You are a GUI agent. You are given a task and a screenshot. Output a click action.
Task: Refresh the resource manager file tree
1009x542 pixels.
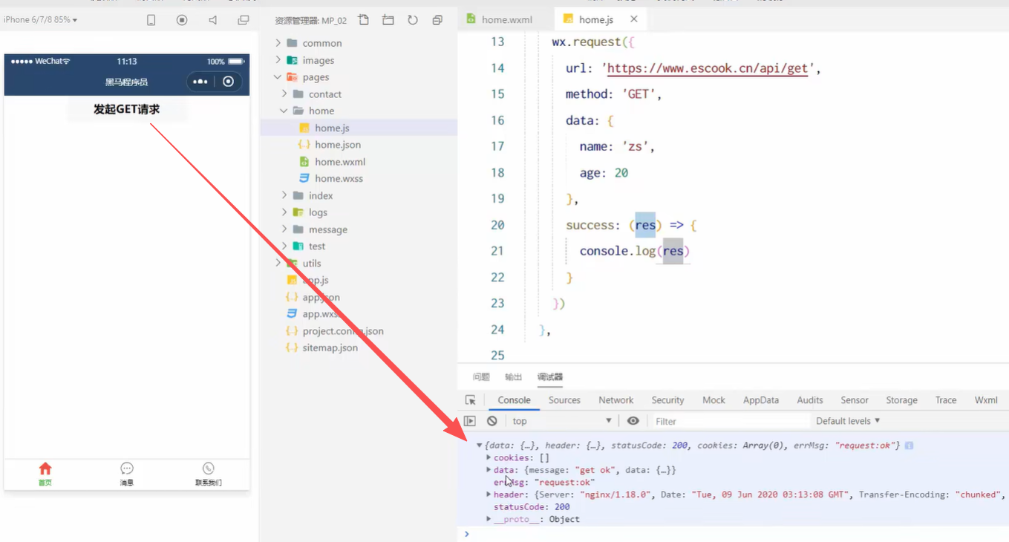[x=413, y=20]
